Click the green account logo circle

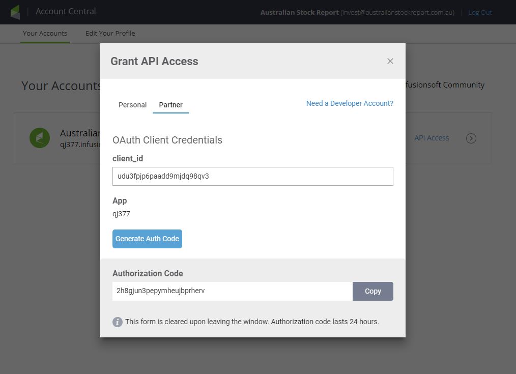(x=40, y=138)
